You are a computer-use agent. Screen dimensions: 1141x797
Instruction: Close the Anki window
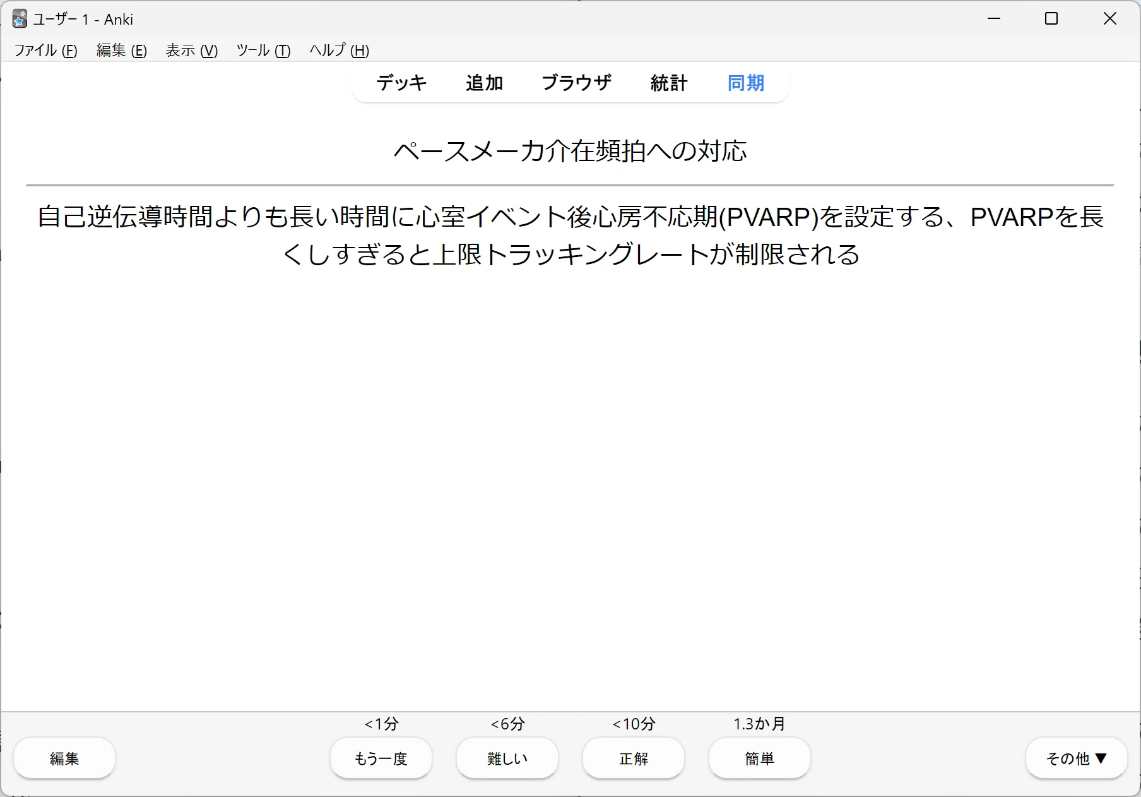pos(1110,19)
